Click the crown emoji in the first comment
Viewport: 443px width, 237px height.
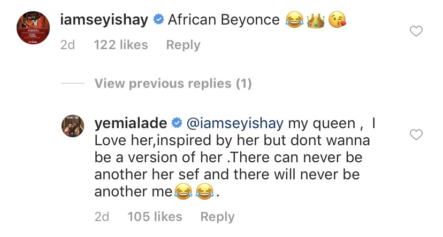[316, 20]
